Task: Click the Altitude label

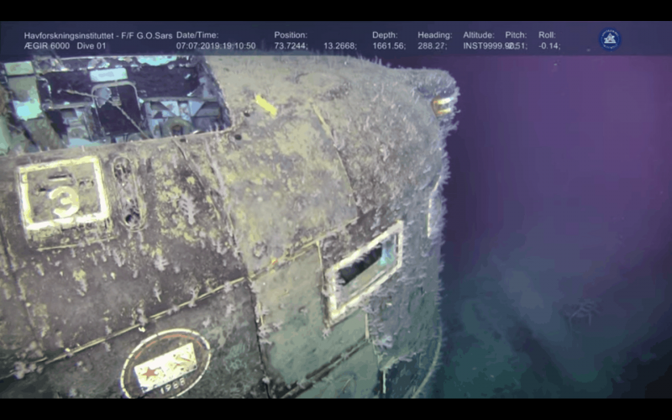Action: coord(482,35)
